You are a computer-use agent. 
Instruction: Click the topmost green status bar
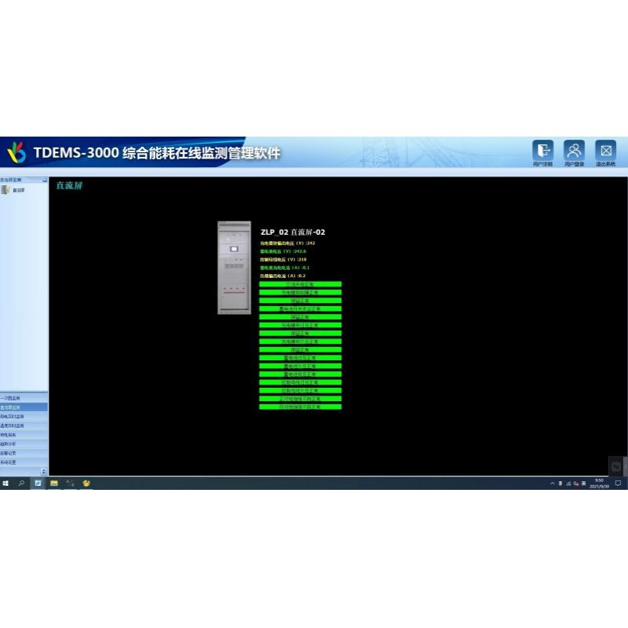[x=300, y=284]
